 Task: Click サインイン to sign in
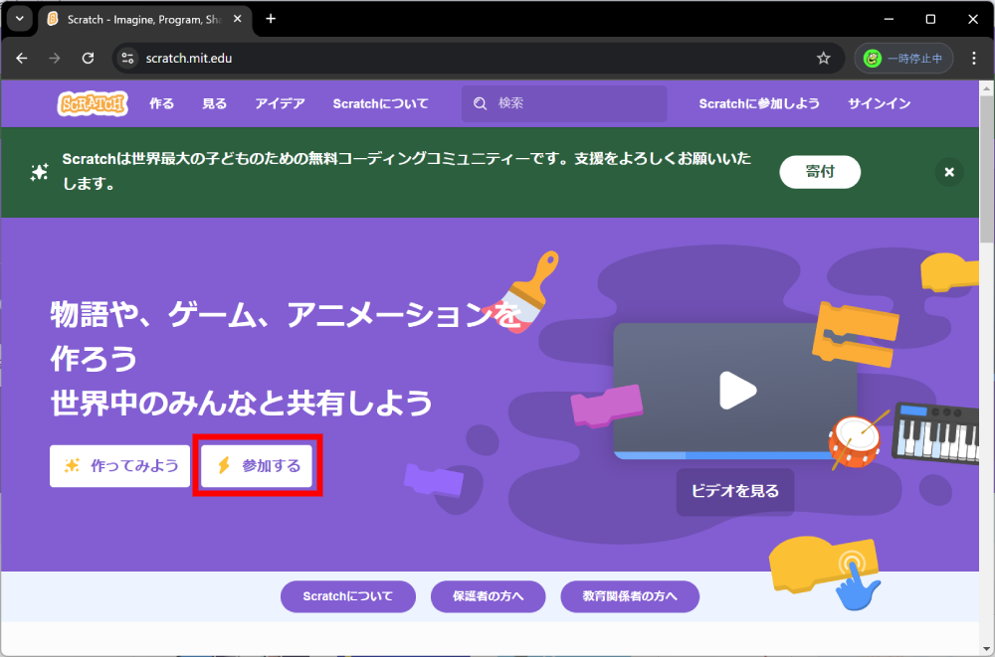click(879, 103)
